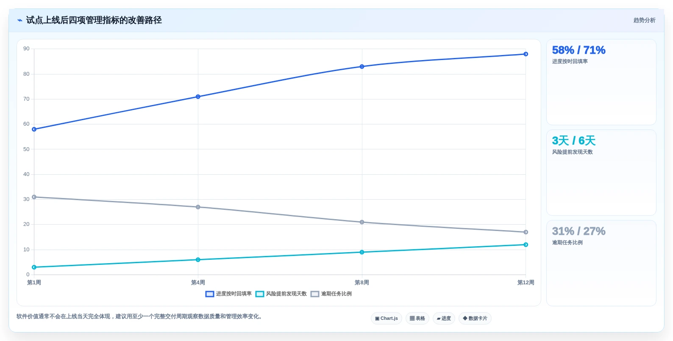The width and height of the screenshot is (673, 341).
Task: Click the 第8周 axis label
Action: [x=362, y=283]
